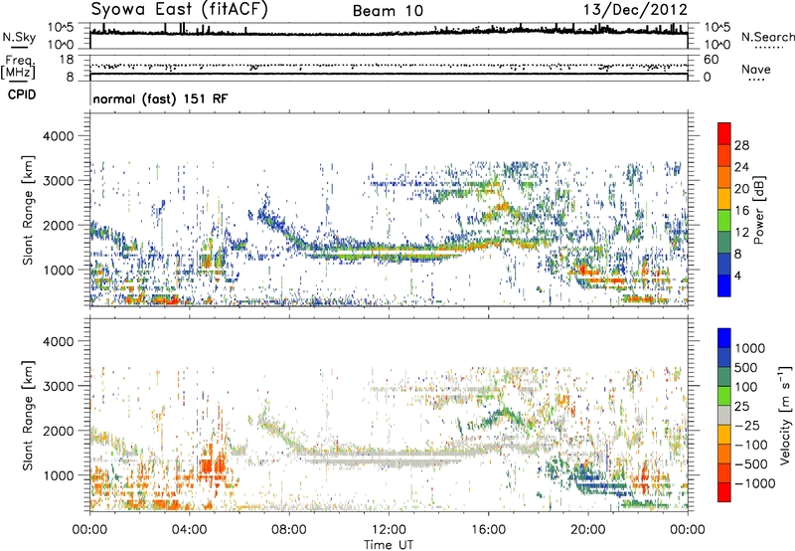Click the "Time UT" axis label

[x=389, y=545]
